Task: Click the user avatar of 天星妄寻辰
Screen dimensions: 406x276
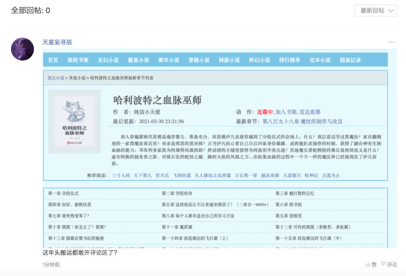Action: point(22,49)
